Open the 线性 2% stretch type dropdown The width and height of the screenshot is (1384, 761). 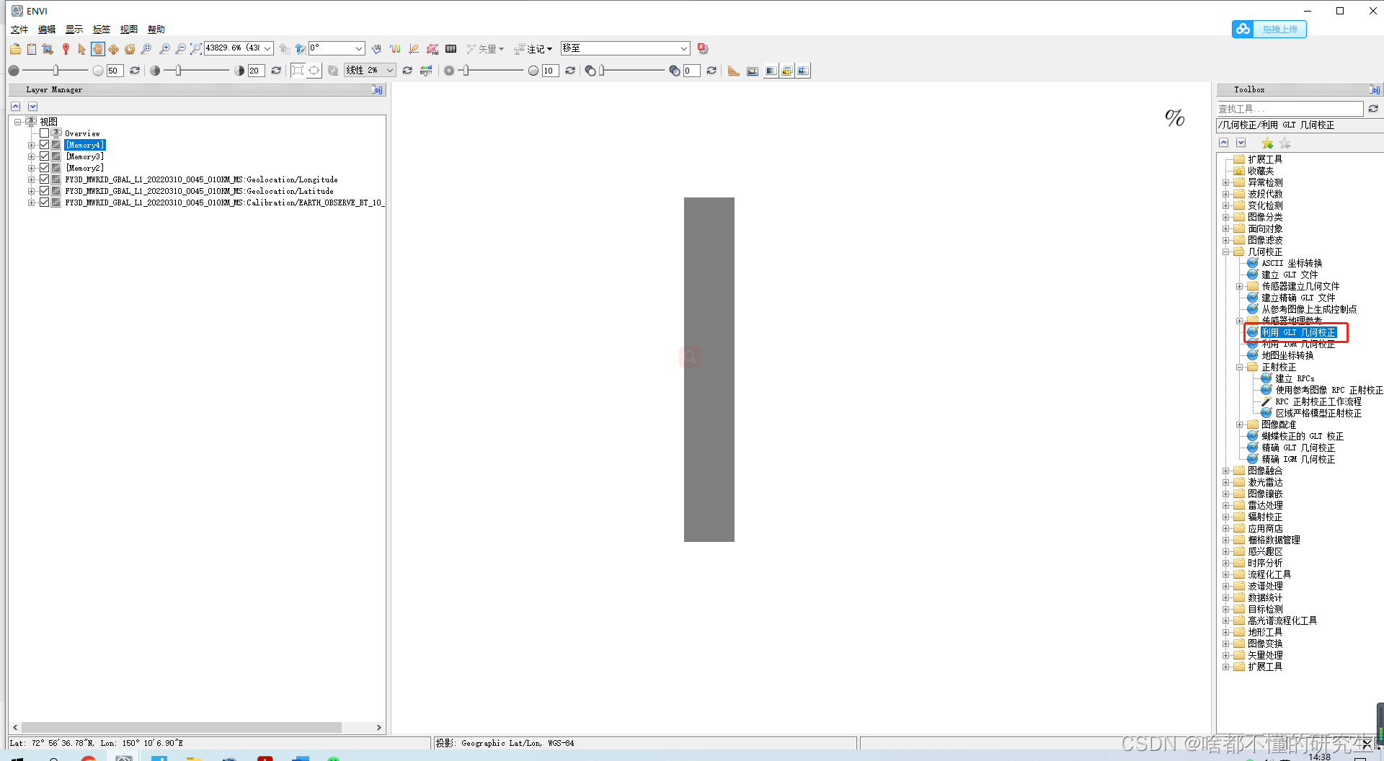coord(390,70)
